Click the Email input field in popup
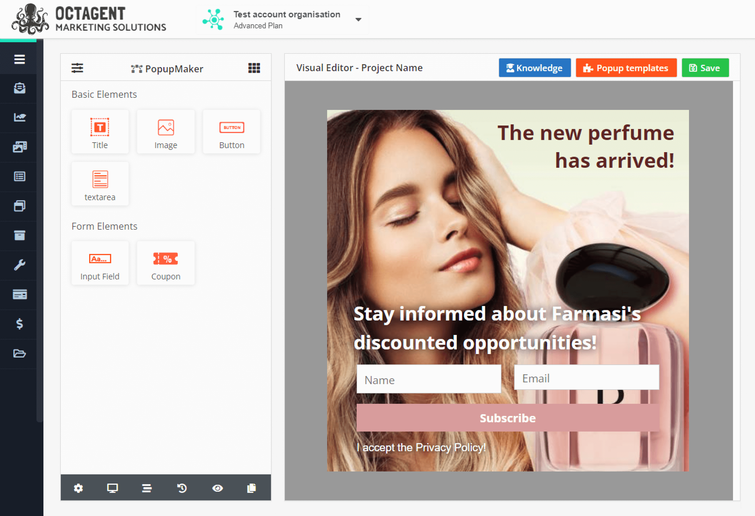 point(586,378)
